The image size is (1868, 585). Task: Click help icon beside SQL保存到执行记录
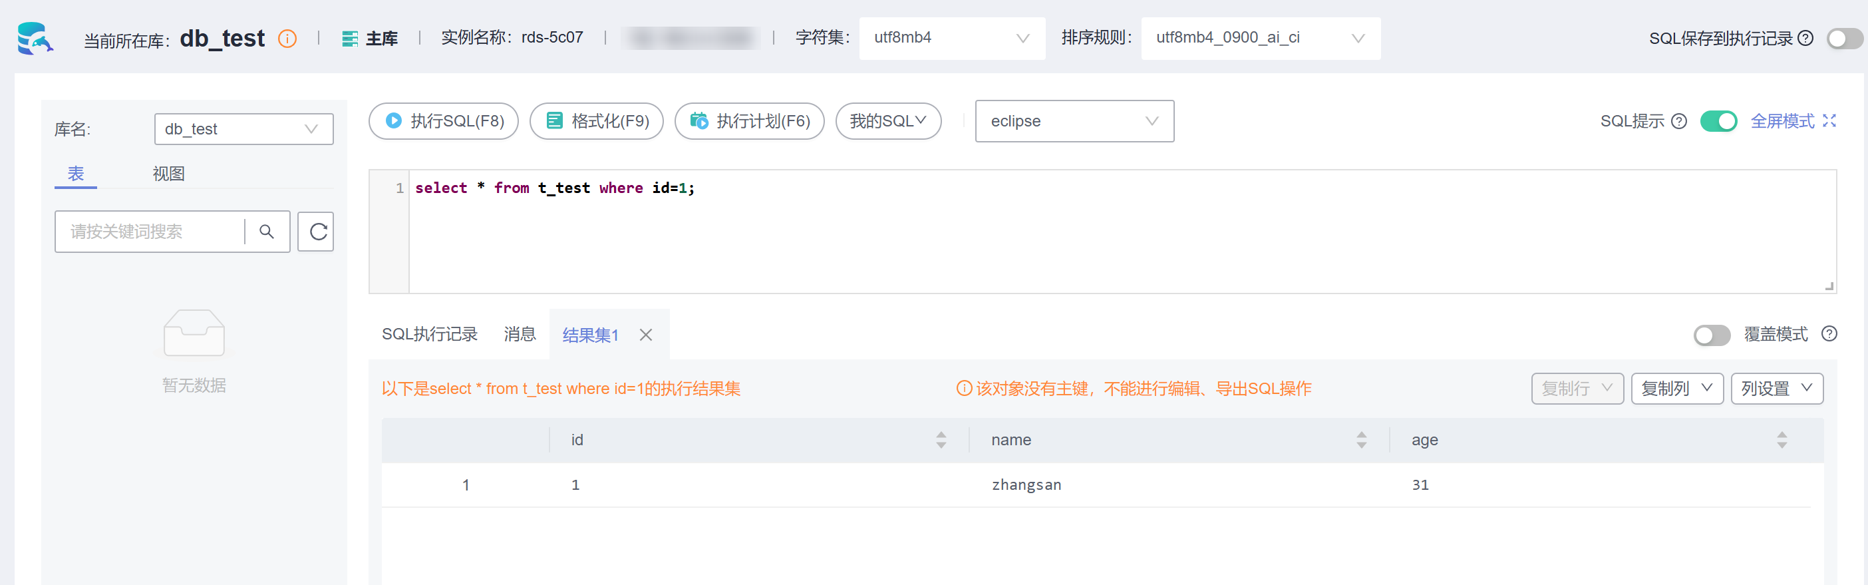click(x=1805, y=39)
